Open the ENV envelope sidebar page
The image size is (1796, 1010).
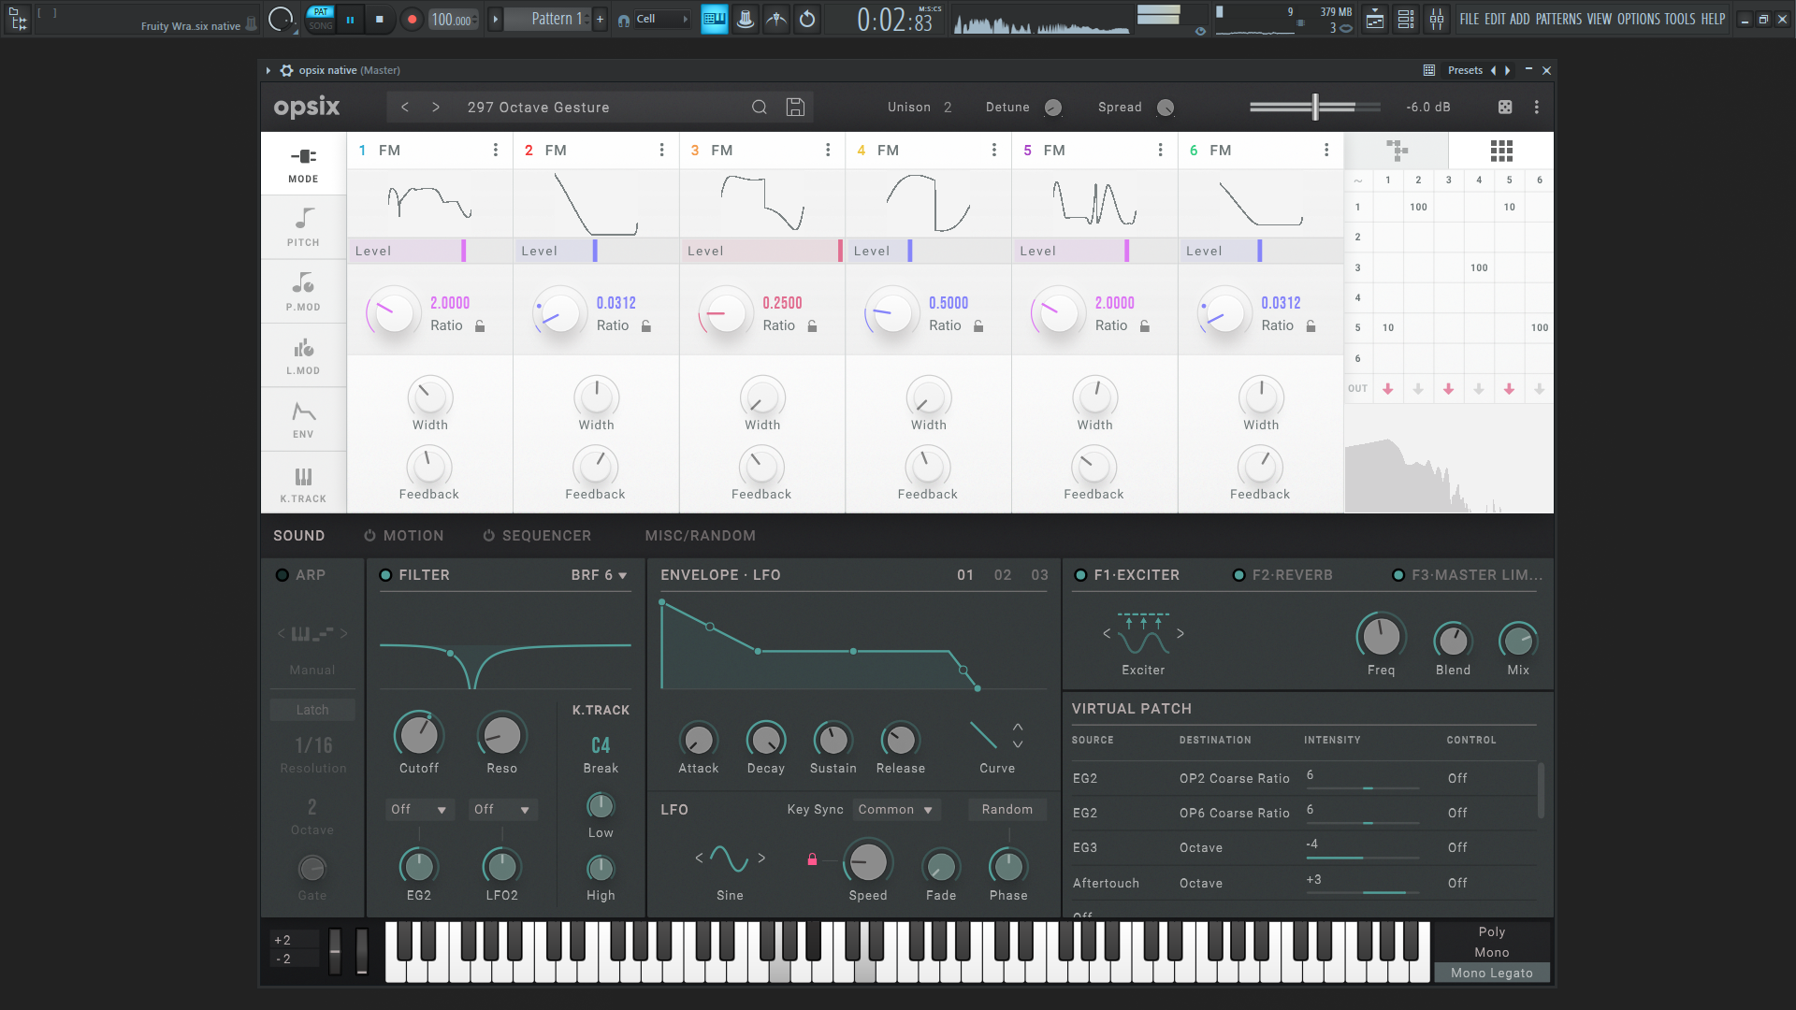pyautogui.click(x=303, y=419)
